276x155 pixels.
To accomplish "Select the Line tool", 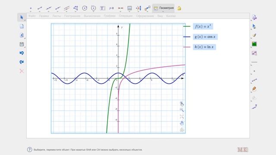I will tap(49, 8).
